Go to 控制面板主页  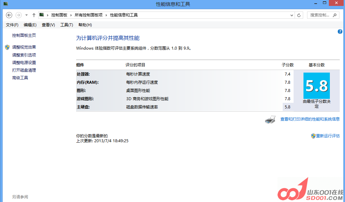[24, 35]
